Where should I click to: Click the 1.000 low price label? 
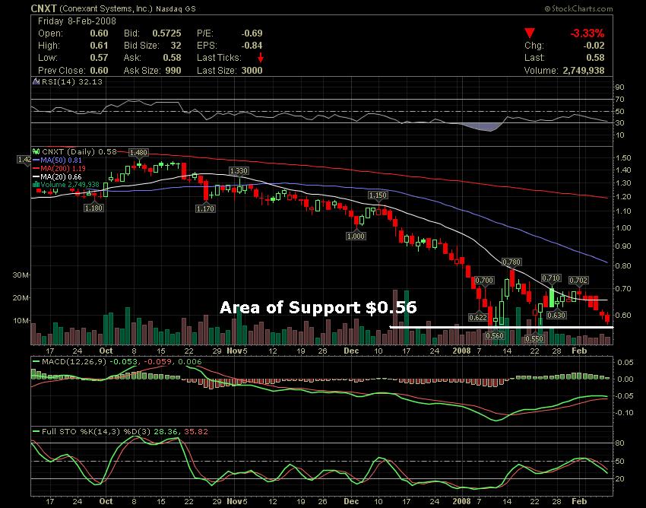[356, 236]
